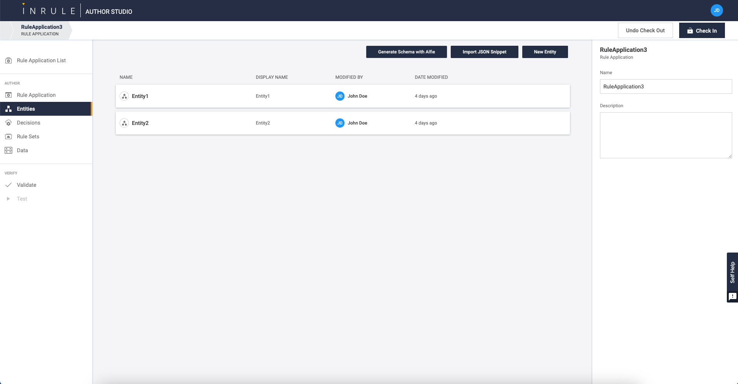738x384 pixels.
Task: Go to Rule Application in sidebar
Action: pos(46,95)
